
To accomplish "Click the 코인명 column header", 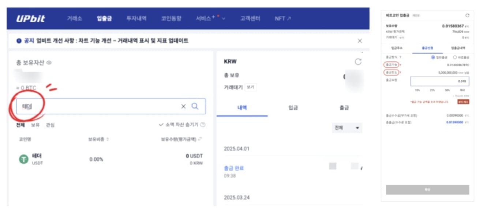I will pos(25,139).
